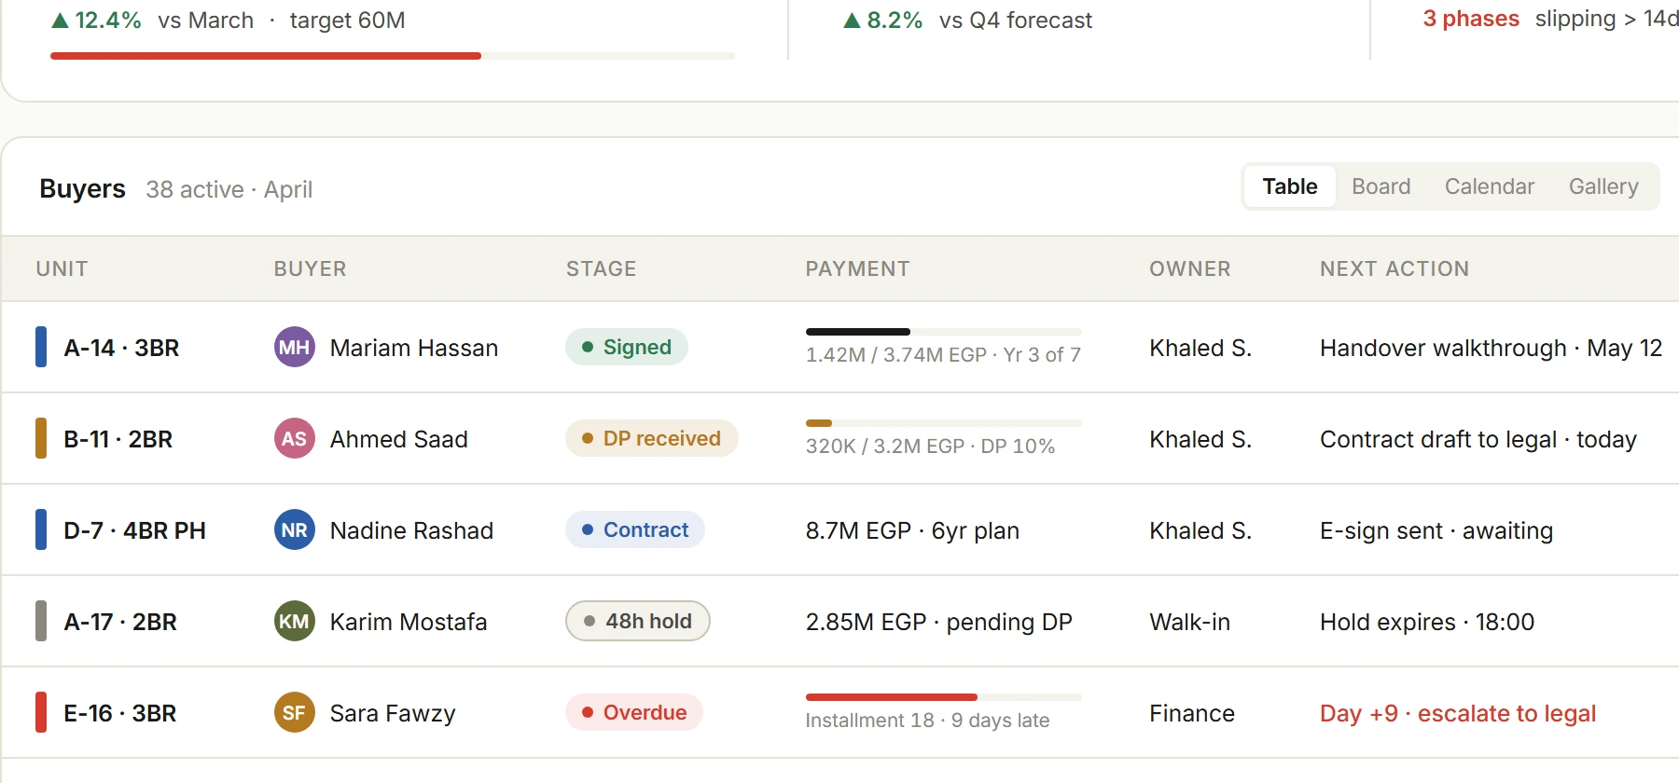Image resolution: width=1679 pixels, height=783 pixels.
Task: Select the Gallery view tab
Action: (1603, 186)
